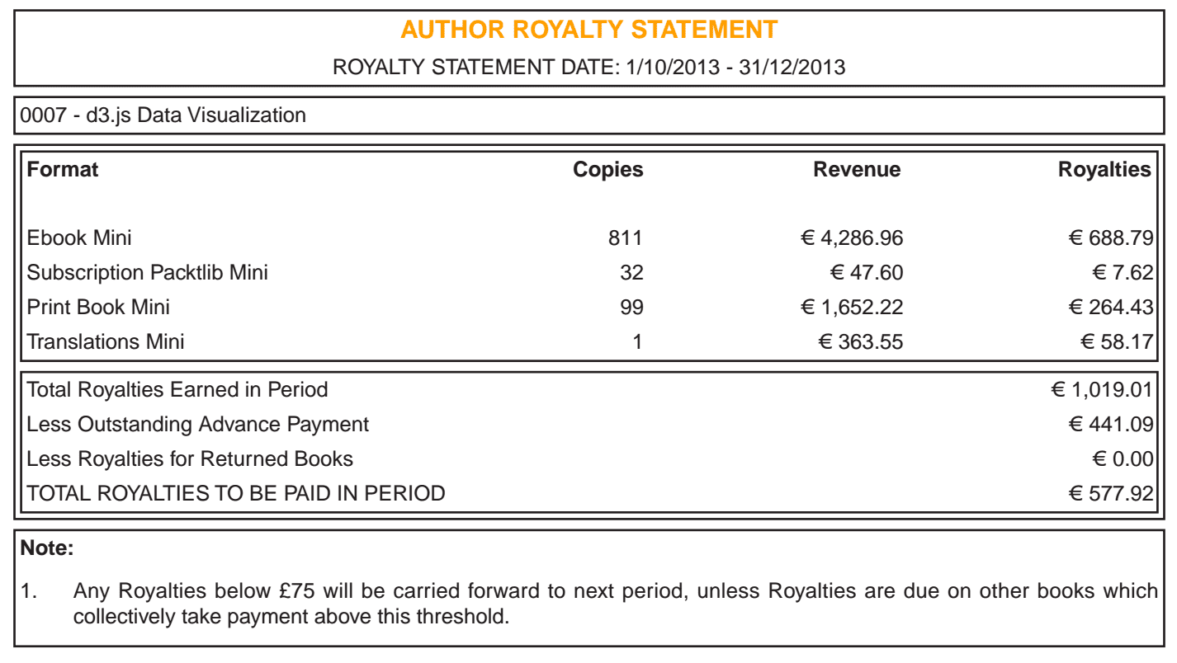Viewport: 1177px width, 663px height.
Task: Click the Ebook Mini copies value 811
Action: 625,238
